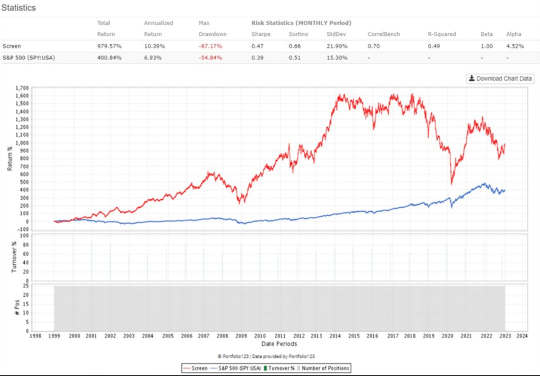540x376 pixels.
Task: Click the Download Chart Data button
Action: click(x=501, y=78)
